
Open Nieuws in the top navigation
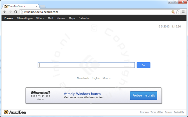tap(61, 18)
